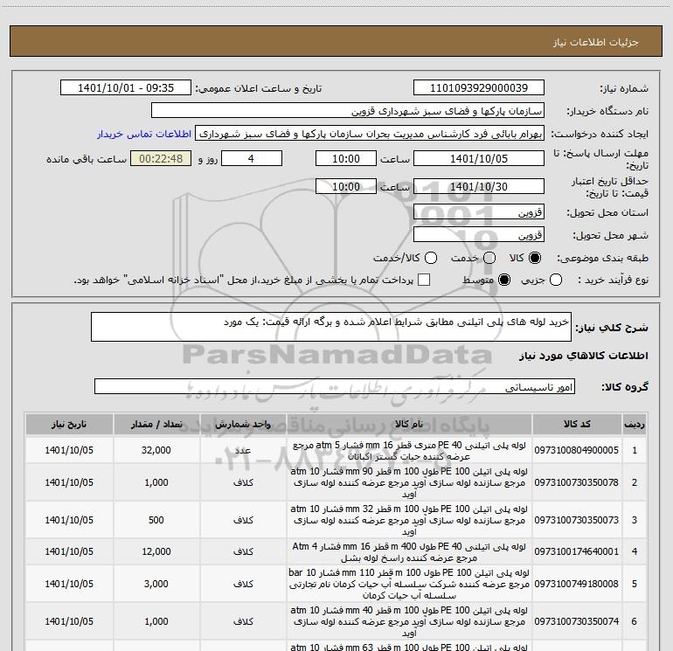Open buyer contact info link اطلاعات تماس خریدار
The image size is (673, 651).
click(144, 134)
